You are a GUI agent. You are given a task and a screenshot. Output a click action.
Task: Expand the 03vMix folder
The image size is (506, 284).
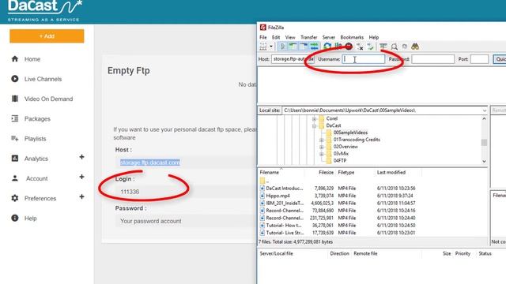322,154
